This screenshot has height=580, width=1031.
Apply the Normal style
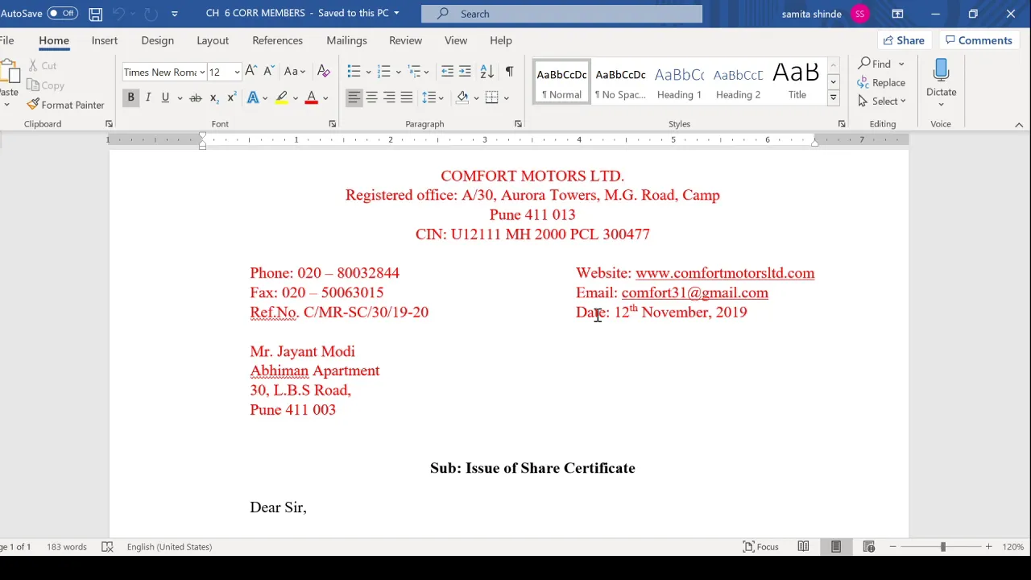pyautogui.click(x=561, y=82)
